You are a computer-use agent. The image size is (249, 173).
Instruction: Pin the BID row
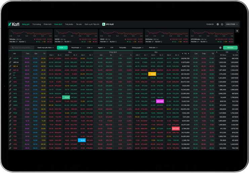10,66
